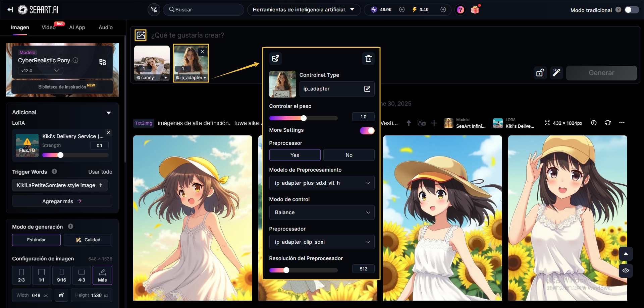
Task: Switch to the Audio tab
Action: [x=105, y=27]
